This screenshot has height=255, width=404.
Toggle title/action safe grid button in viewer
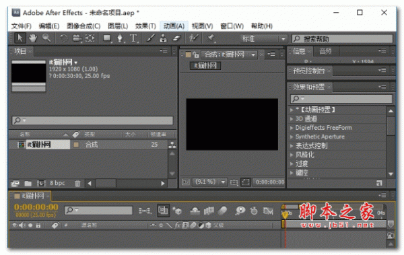(x=234, y=182)
